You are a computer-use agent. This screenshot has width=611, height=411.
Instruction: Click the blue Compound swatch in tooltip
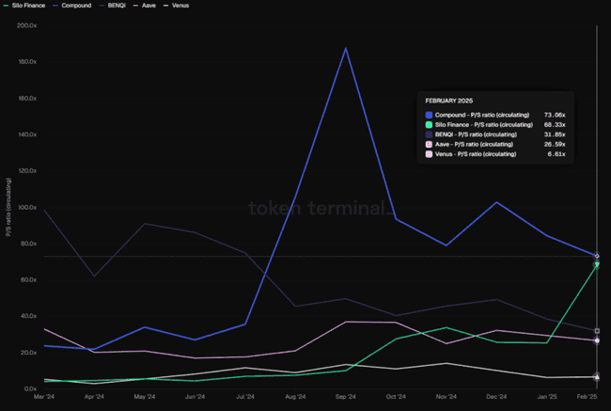point(430,115)
